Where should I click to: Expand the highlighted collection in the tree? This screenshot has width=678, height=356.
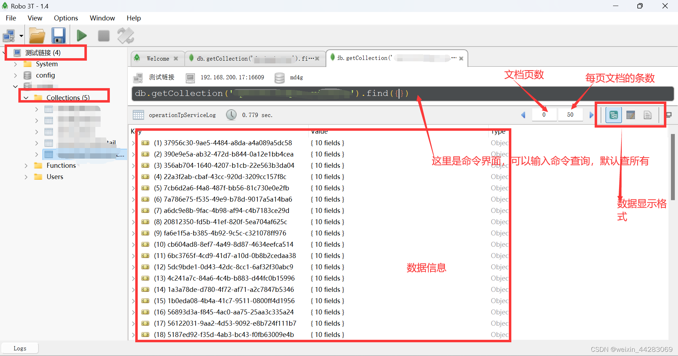click(x=36, y=154)
